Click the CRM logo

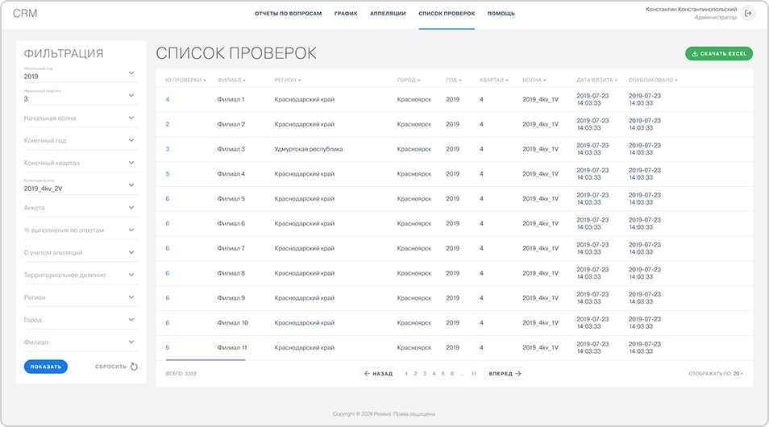pyautogui.click(x=25, y=14)
